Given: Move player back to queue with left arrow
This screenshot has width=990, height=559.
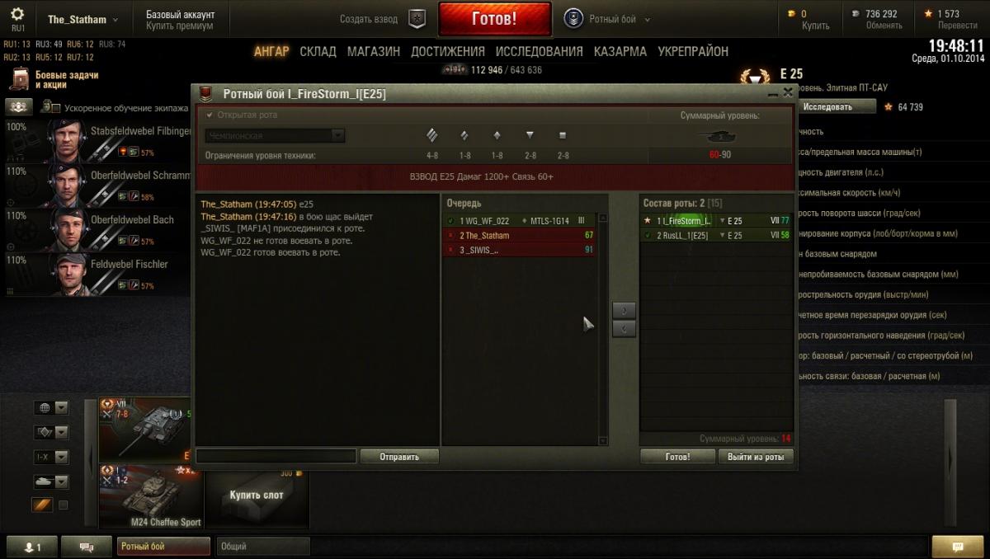Looking at the screenshot, I should point(624,329).
